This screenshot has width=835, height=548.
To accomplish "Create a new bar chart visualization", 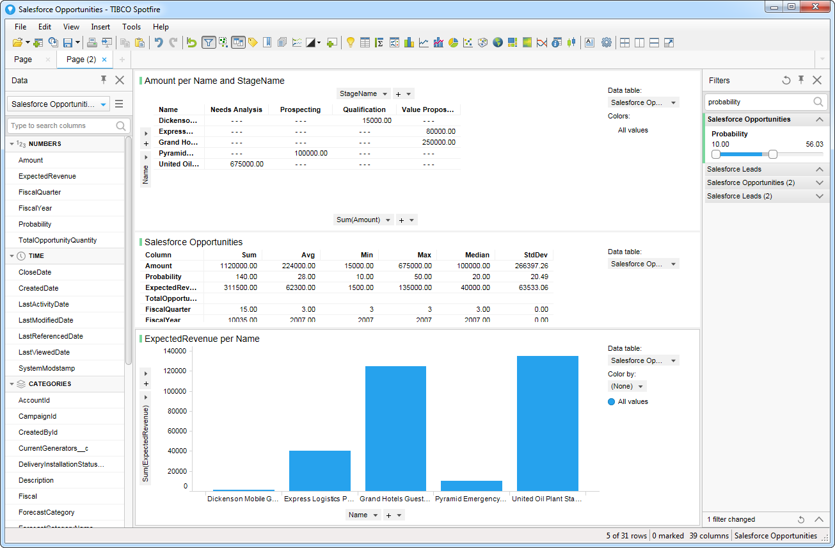I will (408, 42).
